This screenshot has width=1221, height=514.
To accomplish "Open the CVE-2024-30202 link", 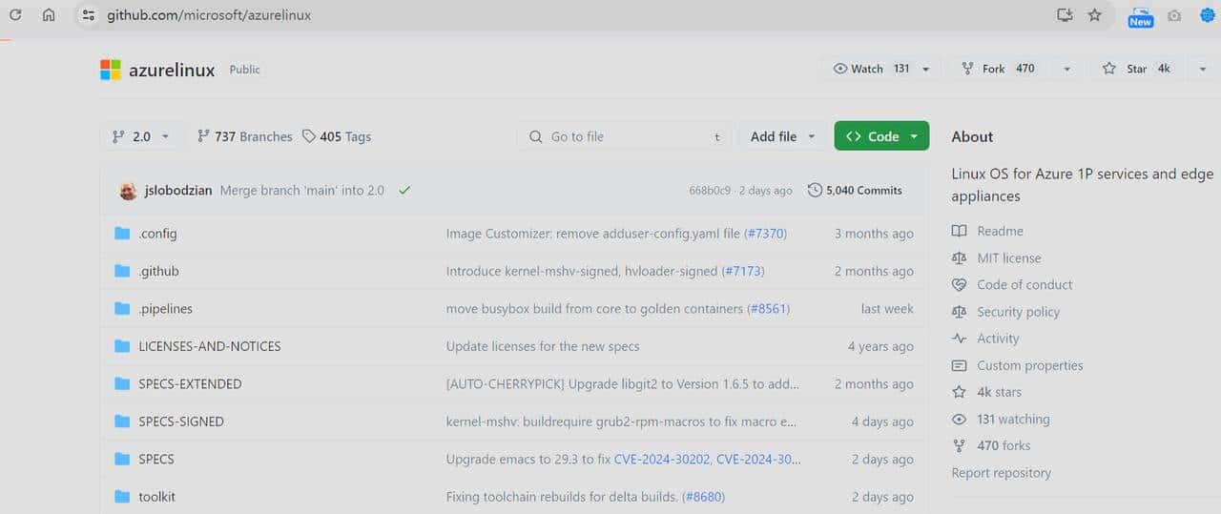I will [662, 460].
